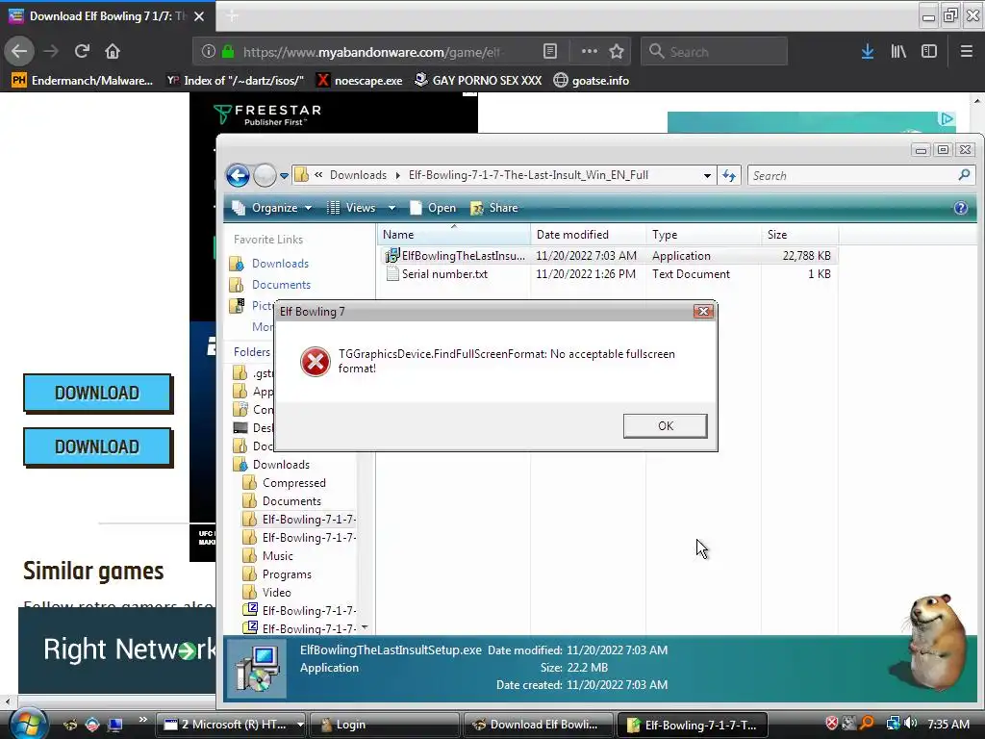This screenshot has width=985, height=739.
Task: Refresh the Explorer folder view
Action: [729, 176]
